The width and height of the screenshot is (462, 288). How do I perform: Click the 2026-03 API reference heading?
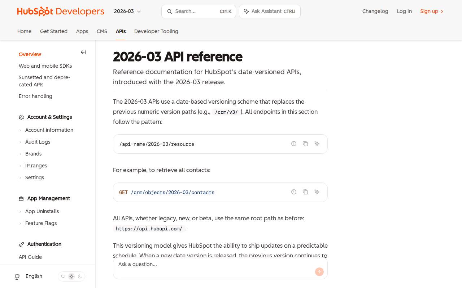pos(178,57)
